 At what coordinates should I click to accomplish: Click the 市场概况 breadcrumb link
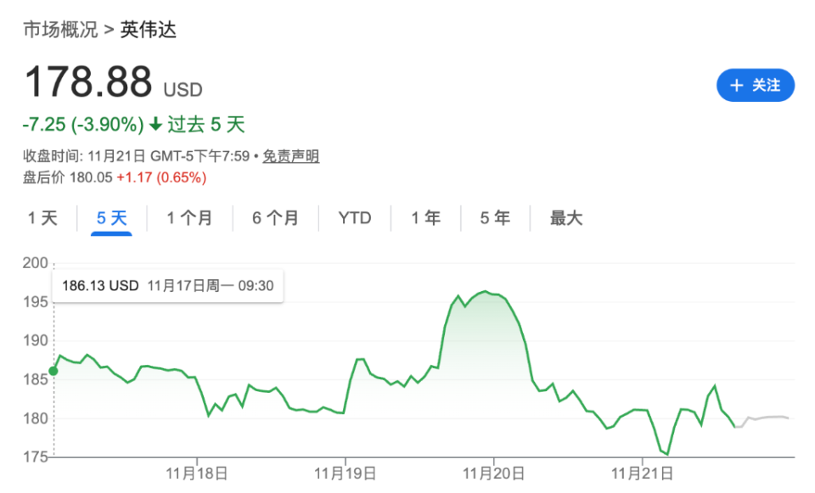[x=57, y=28]
